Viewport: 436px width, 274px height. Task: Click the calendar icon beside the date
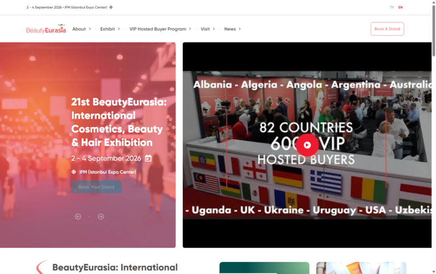[x=148, y=158]
